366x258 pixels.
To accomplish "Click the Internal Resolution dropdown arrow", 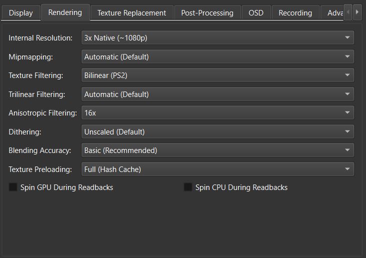I will click(347, 37).
